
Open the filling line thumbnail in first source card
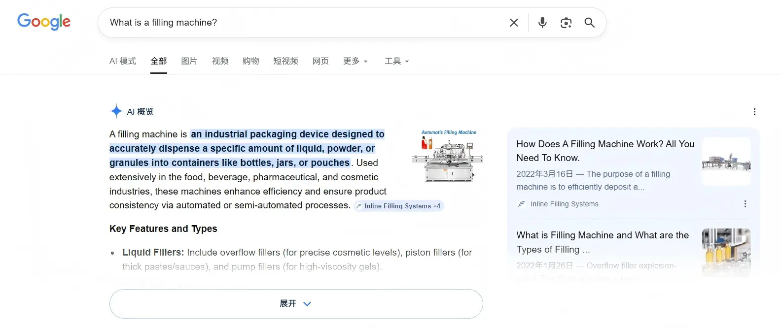pyautogui.click(x=726, y=162)
